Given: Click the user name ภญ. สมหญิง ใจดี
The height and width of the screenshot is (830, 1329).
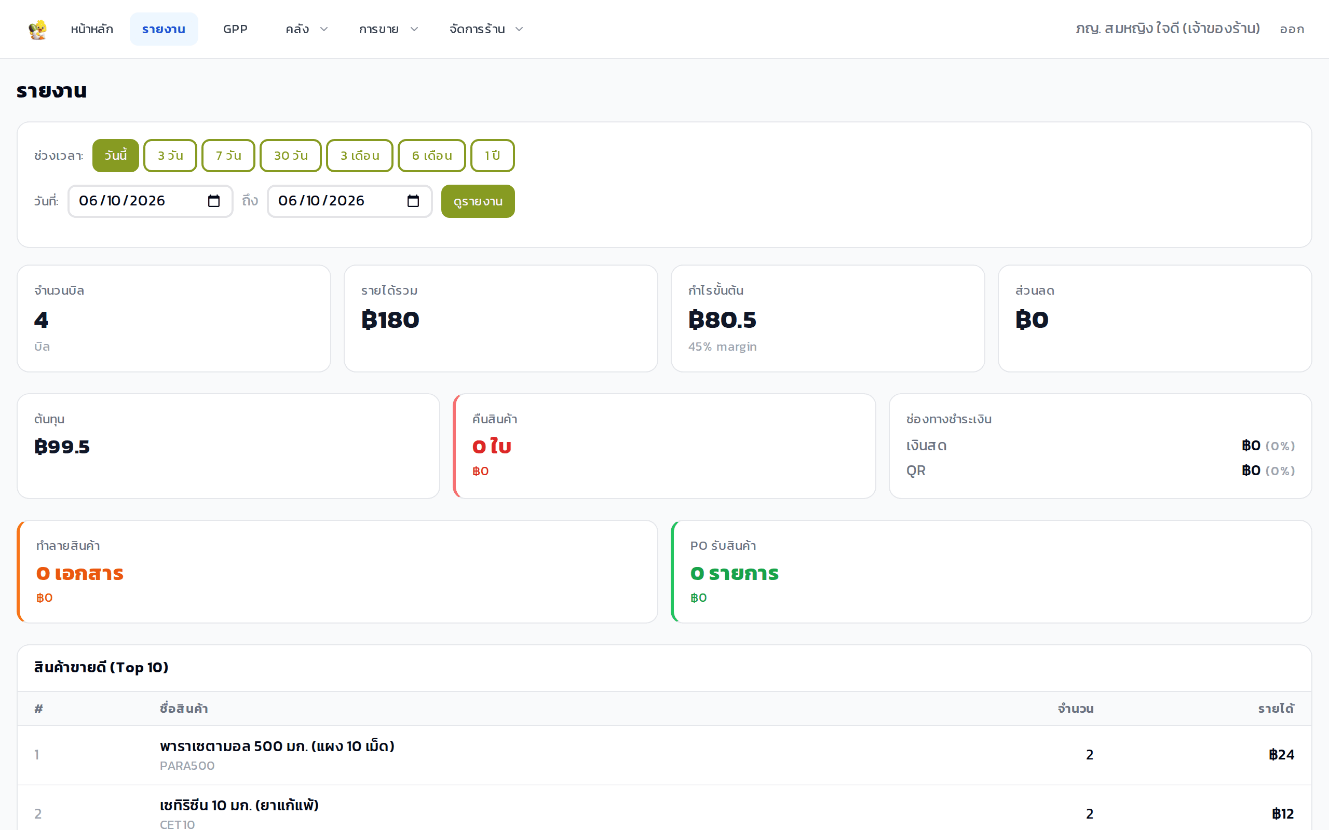Looking at the screenshot, I should pos(1167,29).
